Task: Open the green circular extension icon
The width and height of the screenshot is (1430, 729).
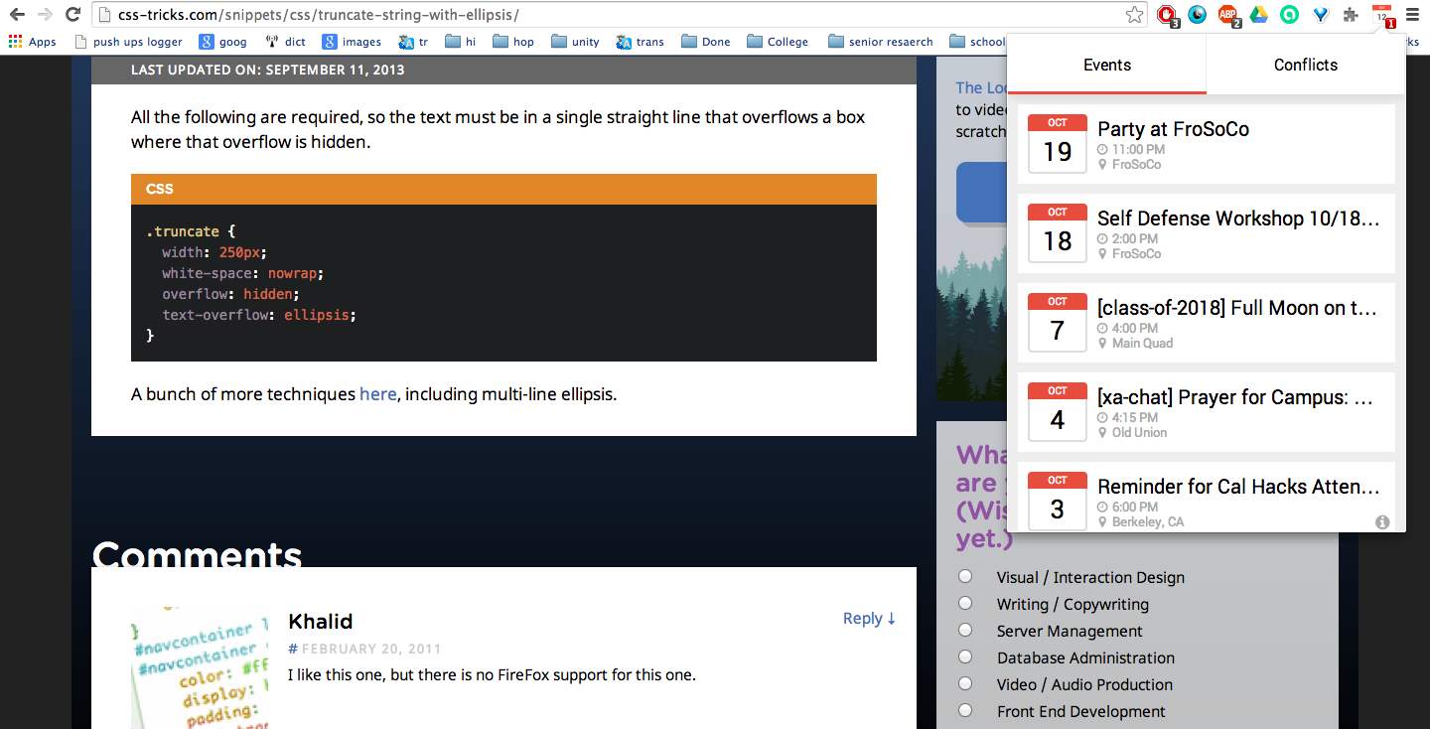Action: click(1289, 15)
